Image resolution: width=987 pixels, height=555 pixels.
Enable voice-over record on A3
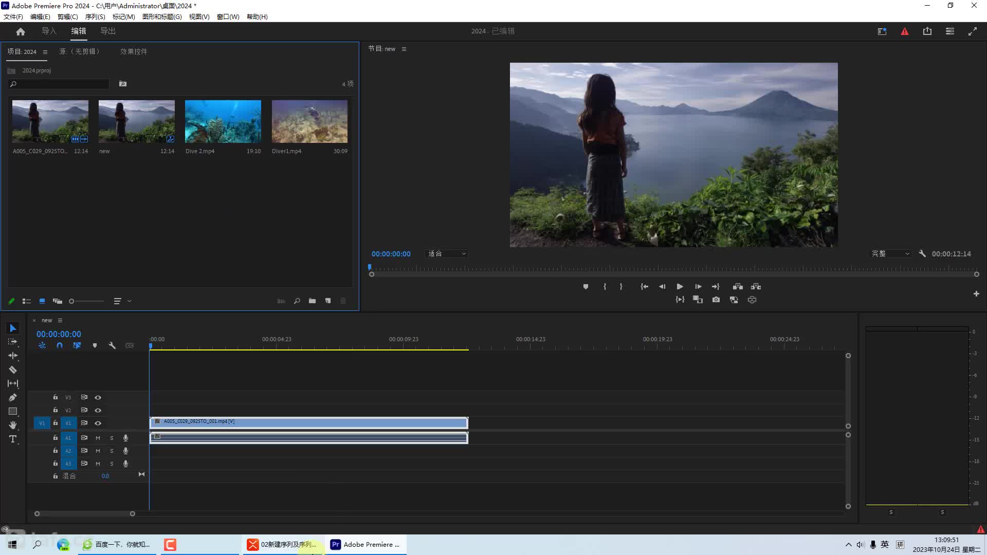(x=125, y=464)
